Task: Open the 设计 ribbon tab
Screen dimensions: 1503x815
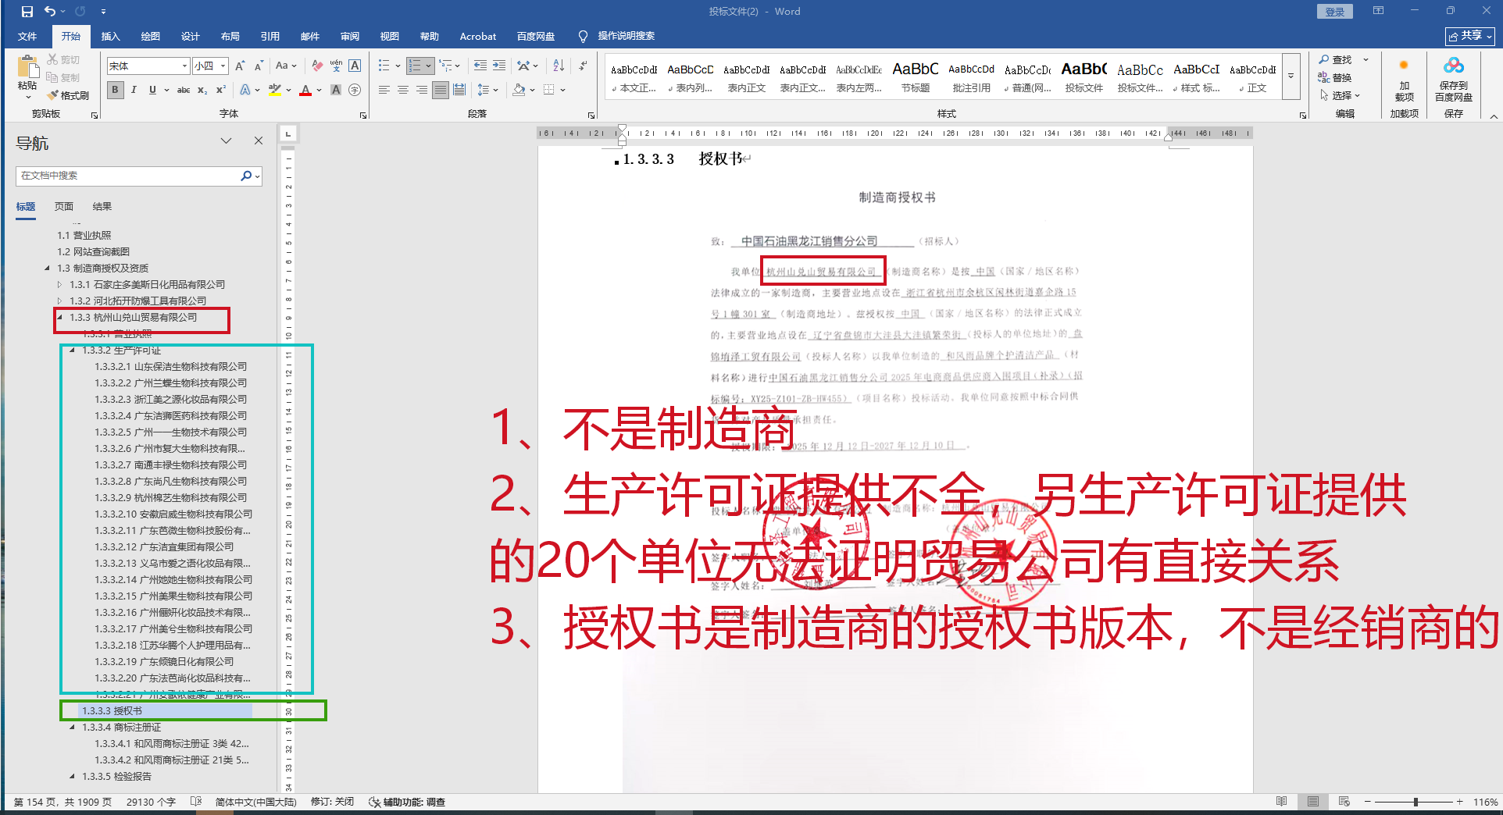Action: [191, 37]
